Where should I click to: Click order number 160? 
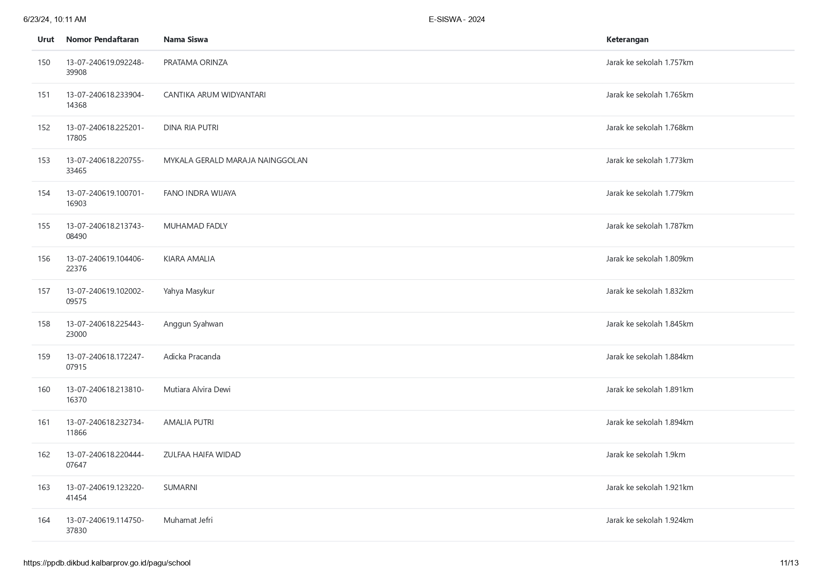(x=44, y=389)
